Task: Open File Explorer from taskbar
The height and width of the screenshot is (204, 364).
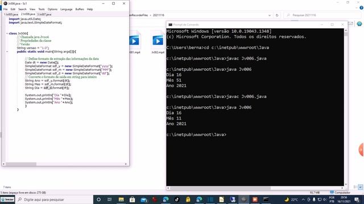Action: (x=121, y=199)
